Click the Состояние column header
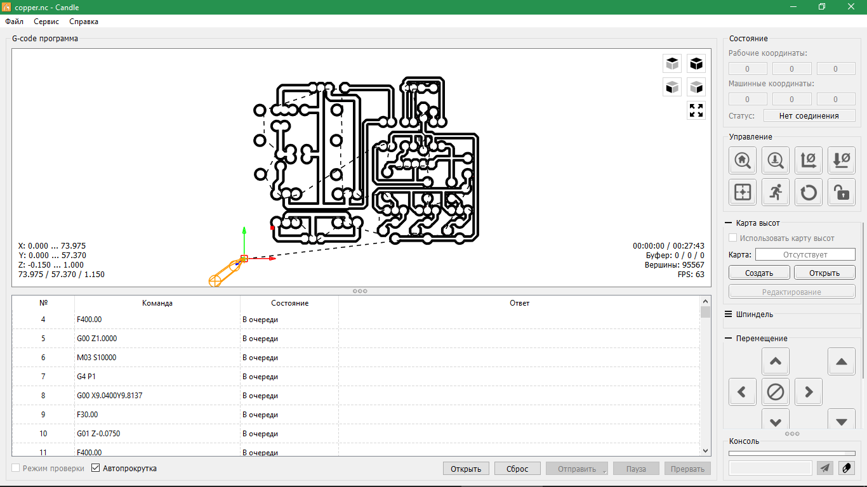 tap(289, 303)
